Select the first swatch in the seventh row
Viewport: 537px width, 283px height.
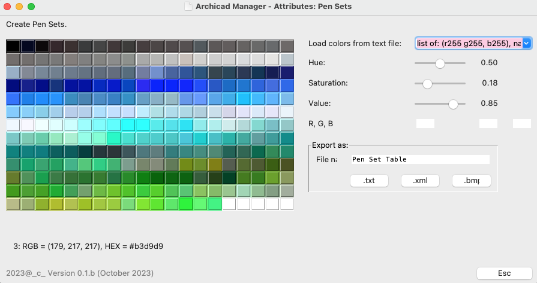click(13, 125)
